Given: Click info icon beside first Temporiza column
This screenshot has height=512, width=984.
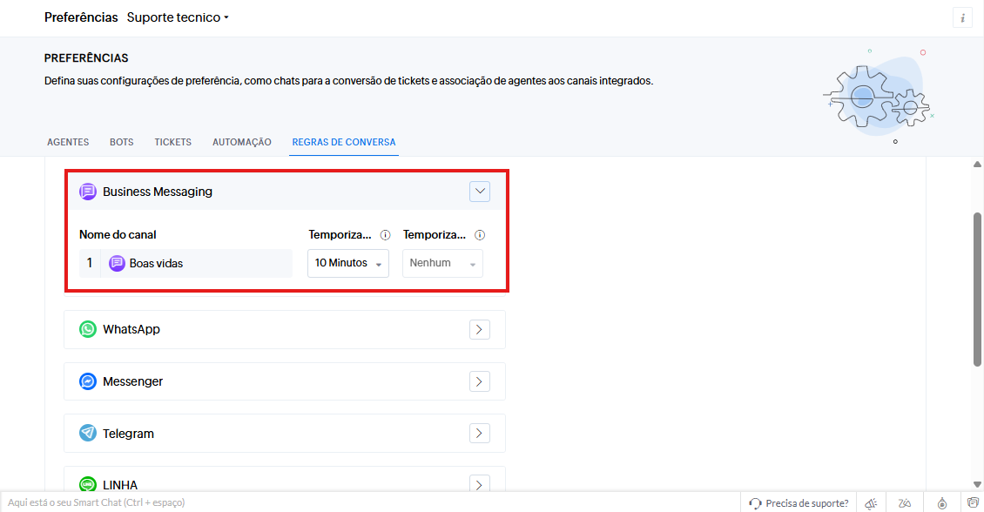Looking at the screenshot, I should click(385, 235).
